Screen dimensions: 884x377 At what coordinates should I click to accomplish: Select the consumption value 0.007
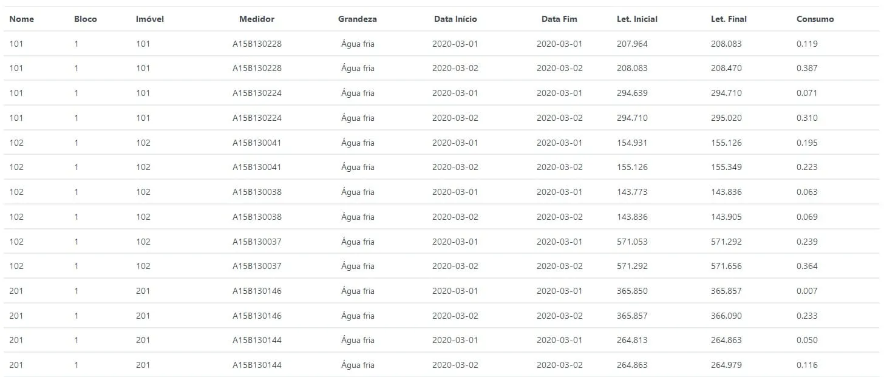coord(807,291)
